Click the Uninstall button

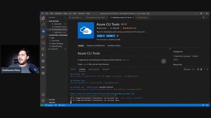coord(109,36)
